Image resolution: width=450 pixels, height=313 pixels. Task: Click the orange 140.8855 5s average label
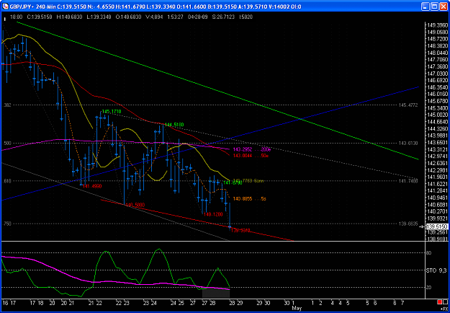pyautogui.click(x=249, y=198)
